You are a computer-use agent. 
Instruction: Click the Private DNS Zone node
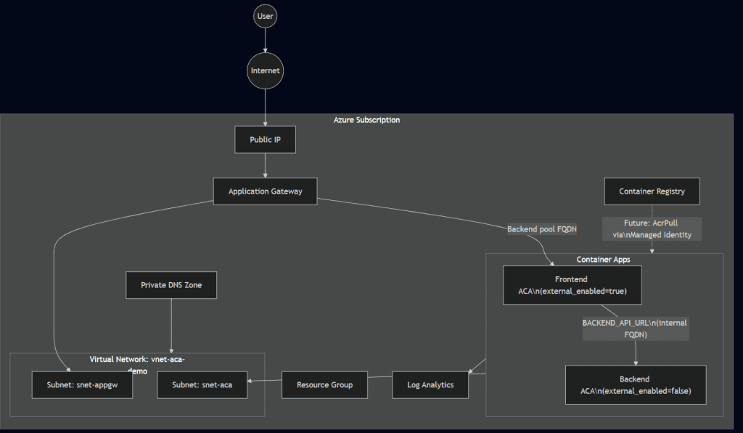click(171, 285)
